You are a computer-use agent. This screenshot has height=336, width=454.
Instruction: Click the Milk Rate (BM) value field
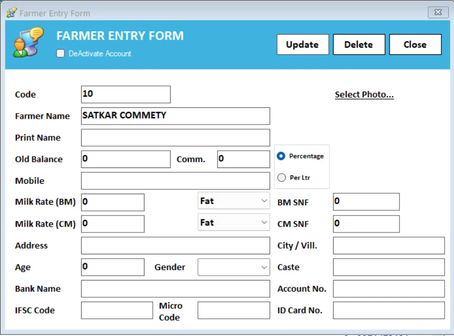pos(113,203)
